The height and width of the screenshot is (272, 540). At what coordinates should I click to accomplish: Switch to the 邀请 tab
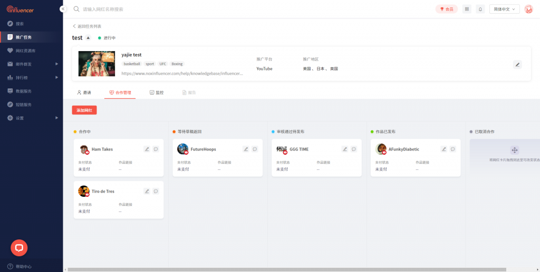click(84, 92)
